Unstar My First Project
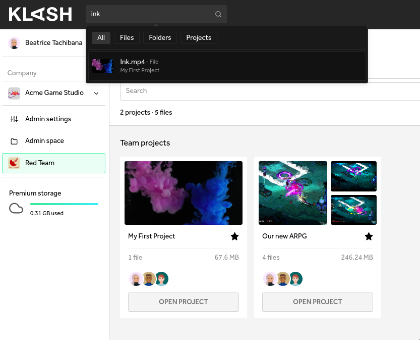The width and height of the screenshot is (420, 340). [x=234, y=236]
